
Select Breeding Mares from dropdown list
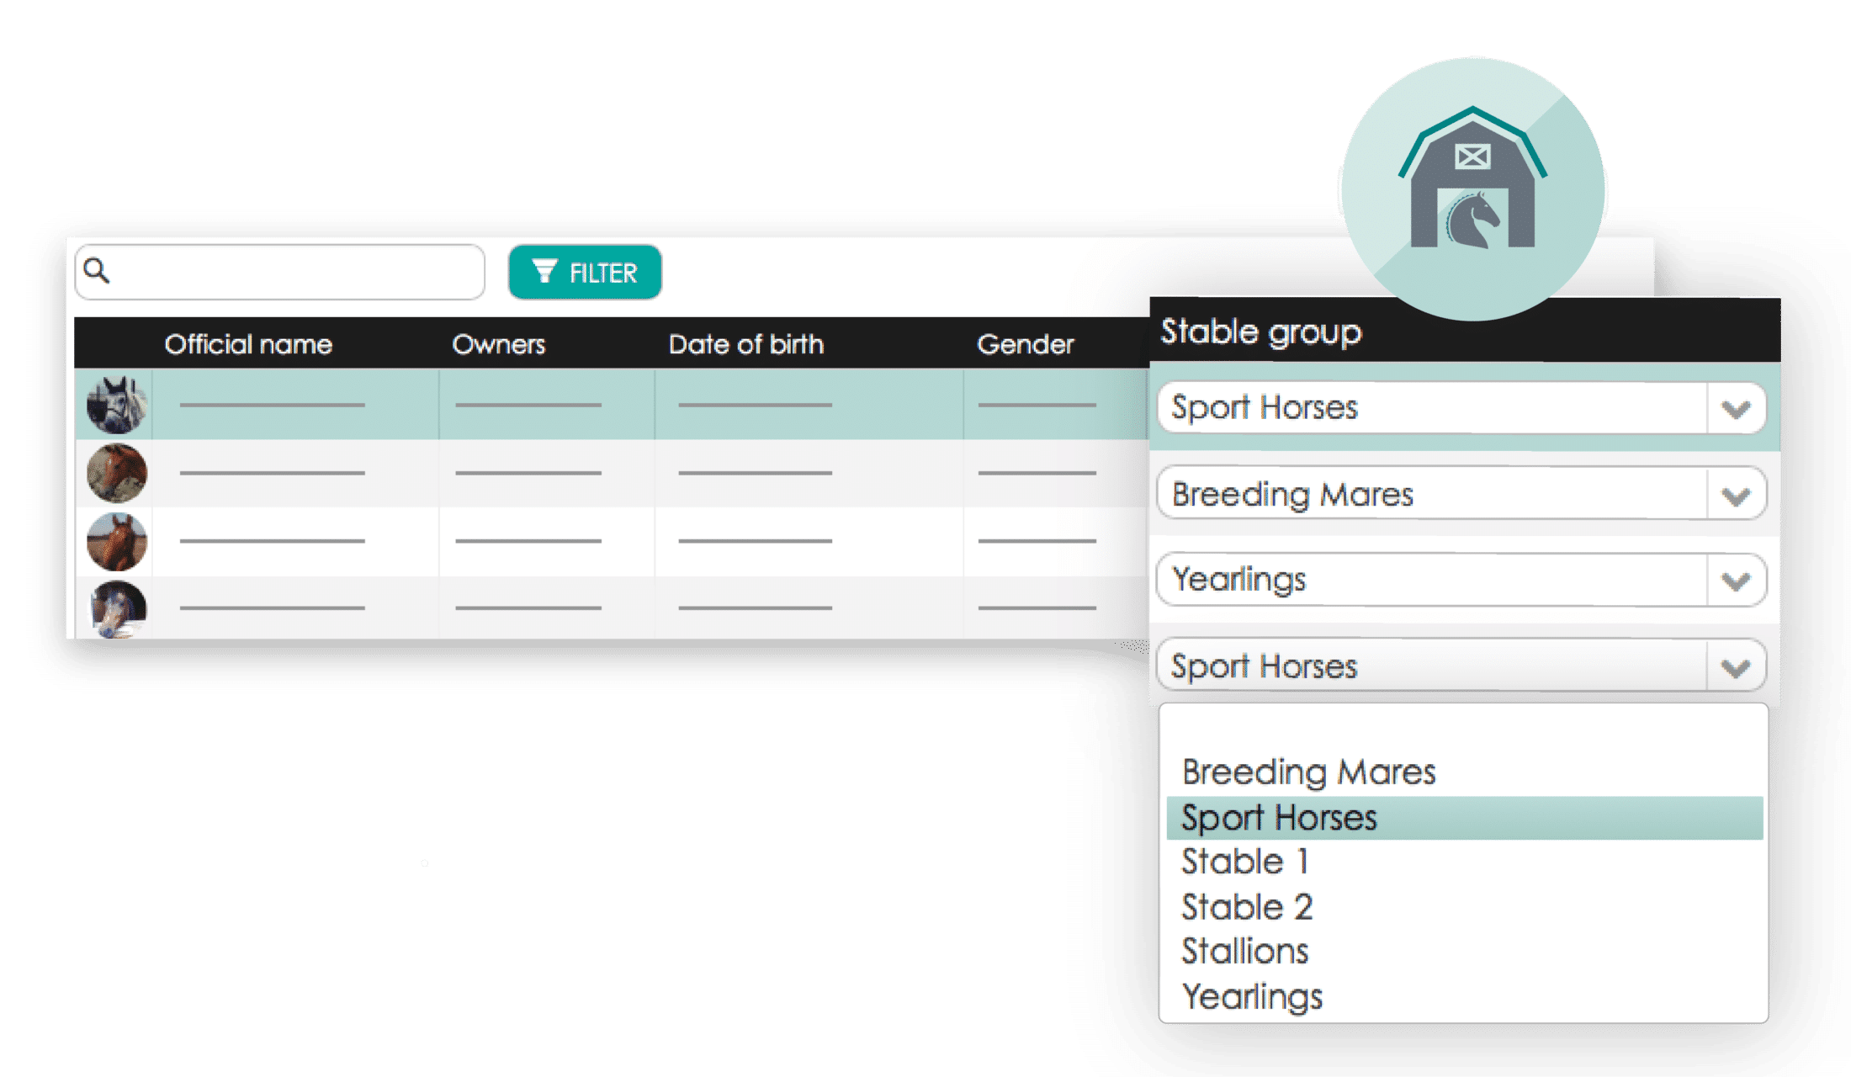(1309, 771)
